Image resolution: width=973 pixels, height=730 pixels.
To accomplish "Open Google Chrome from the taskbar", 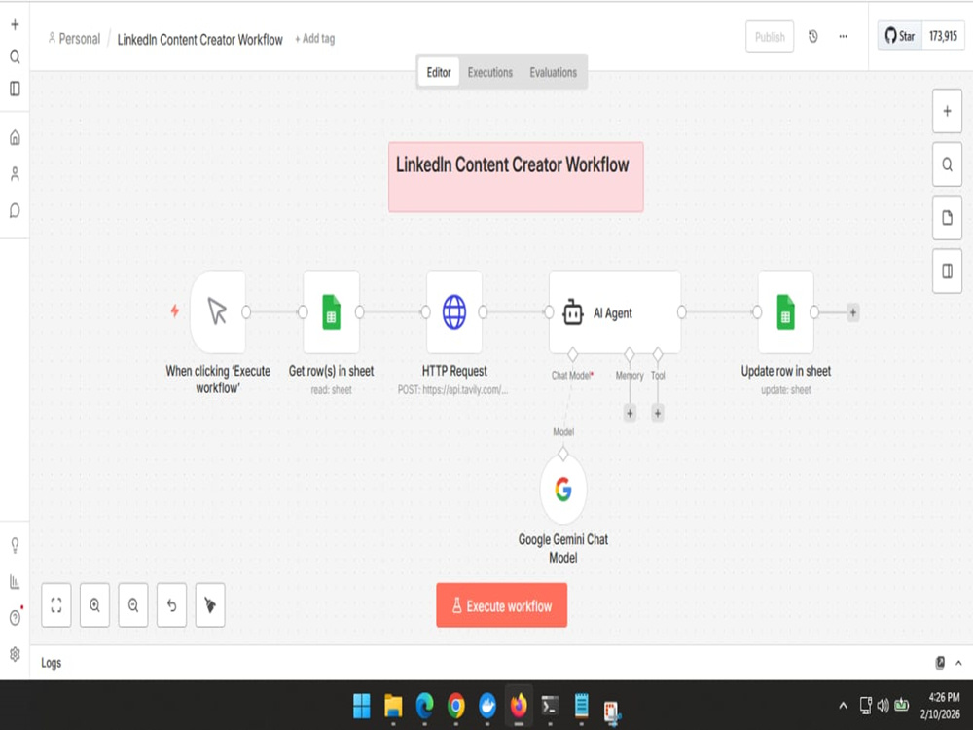I will point(456,706).
